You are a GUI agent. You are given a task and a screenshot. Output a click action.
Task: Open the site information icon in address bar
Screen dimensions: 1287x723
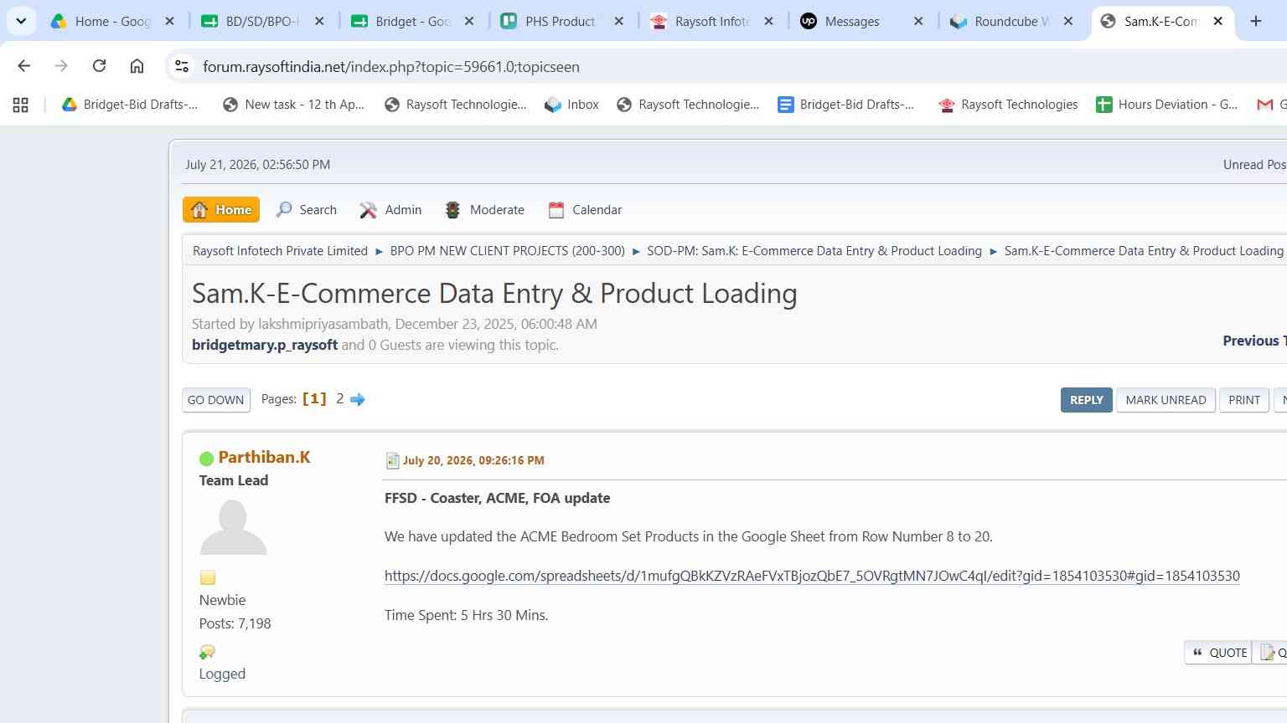point(181,66)
